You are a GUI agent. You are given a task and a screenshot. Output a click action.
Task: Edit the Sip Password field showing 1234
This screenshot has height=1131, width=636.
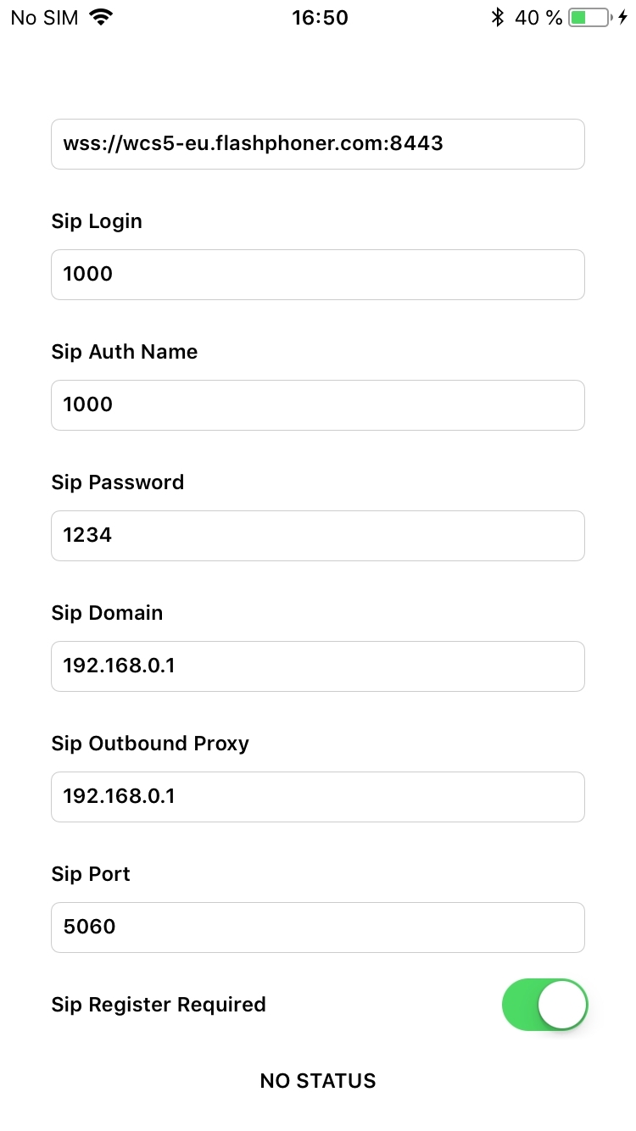(318, 536)
